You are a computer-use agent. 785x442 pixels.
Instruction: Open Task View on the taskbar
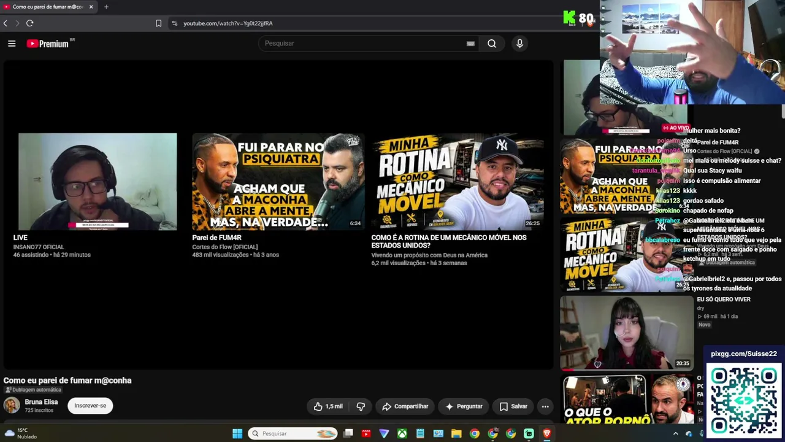[x=348, y=433]
